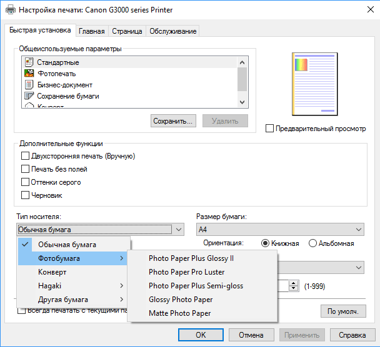Image resolution: width=380 pixels, height=347 pixels.
Task: Choose Конверт media type
Action: click(72, 272)
